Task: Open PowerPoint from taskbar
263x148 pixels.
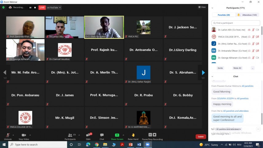Action: pos(130,145)
